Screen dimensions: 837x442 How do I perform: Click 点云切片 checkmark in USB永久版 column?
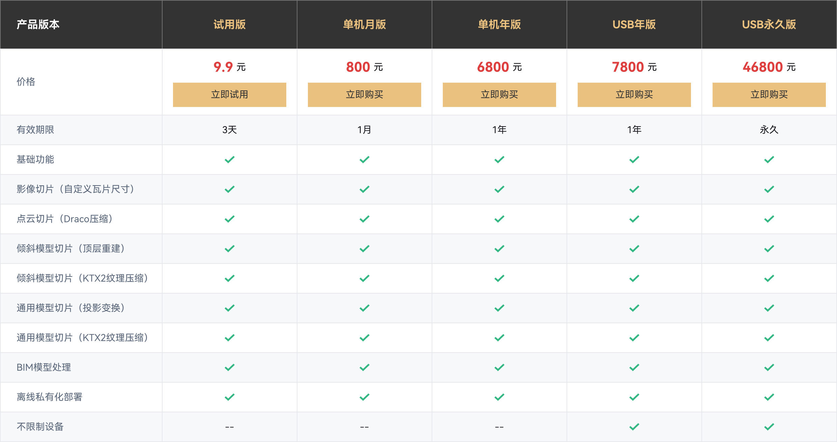click(769, 219)
